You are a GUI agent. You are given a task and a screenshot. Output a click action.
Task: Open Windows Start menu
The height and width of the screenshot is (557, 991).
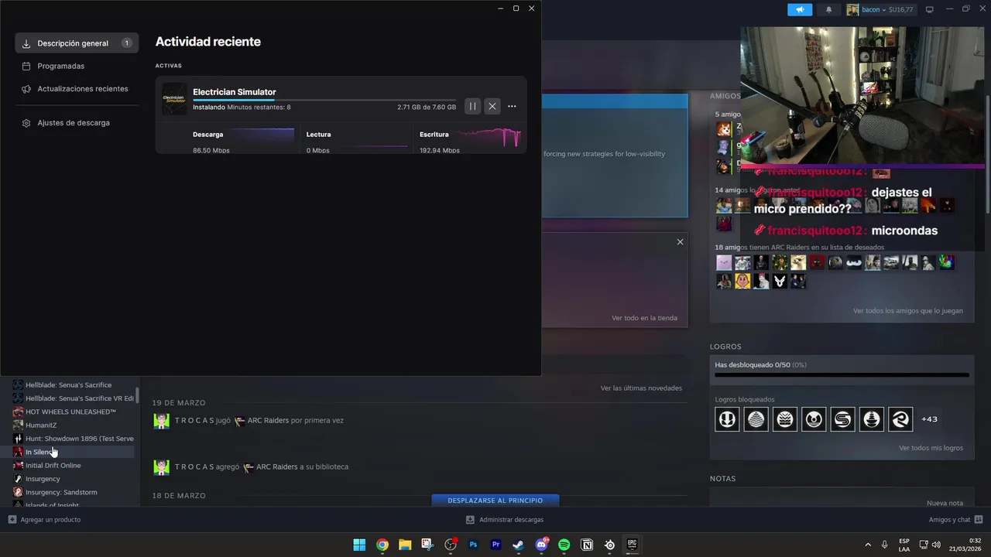[359, 545]
